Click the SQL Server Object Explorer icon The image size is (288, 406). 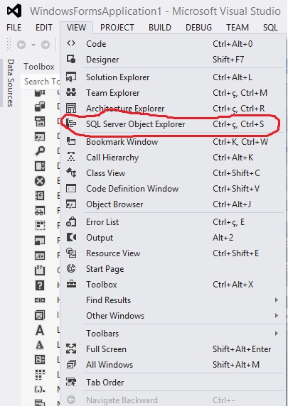click(x=71, y=124)
